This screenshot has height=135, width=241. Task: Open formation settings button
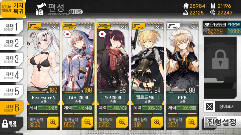[222, 122]
